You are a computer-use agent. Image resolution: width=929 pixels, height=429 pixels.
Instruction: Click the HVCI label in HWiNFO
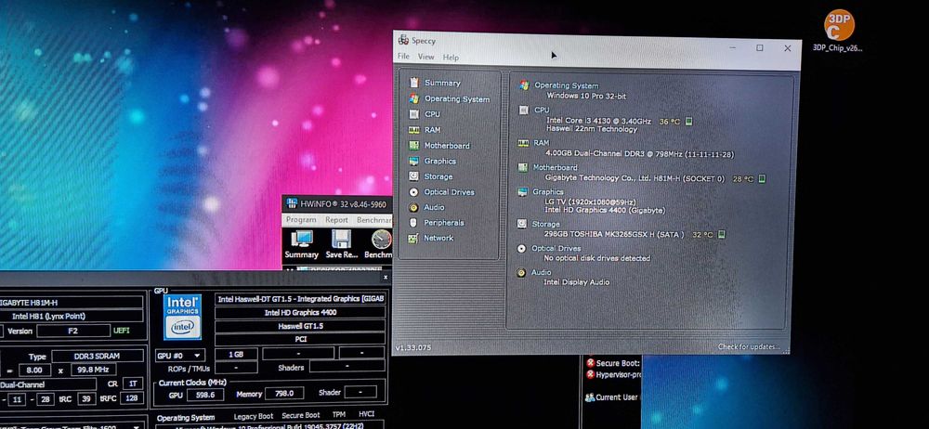point(367,415)
